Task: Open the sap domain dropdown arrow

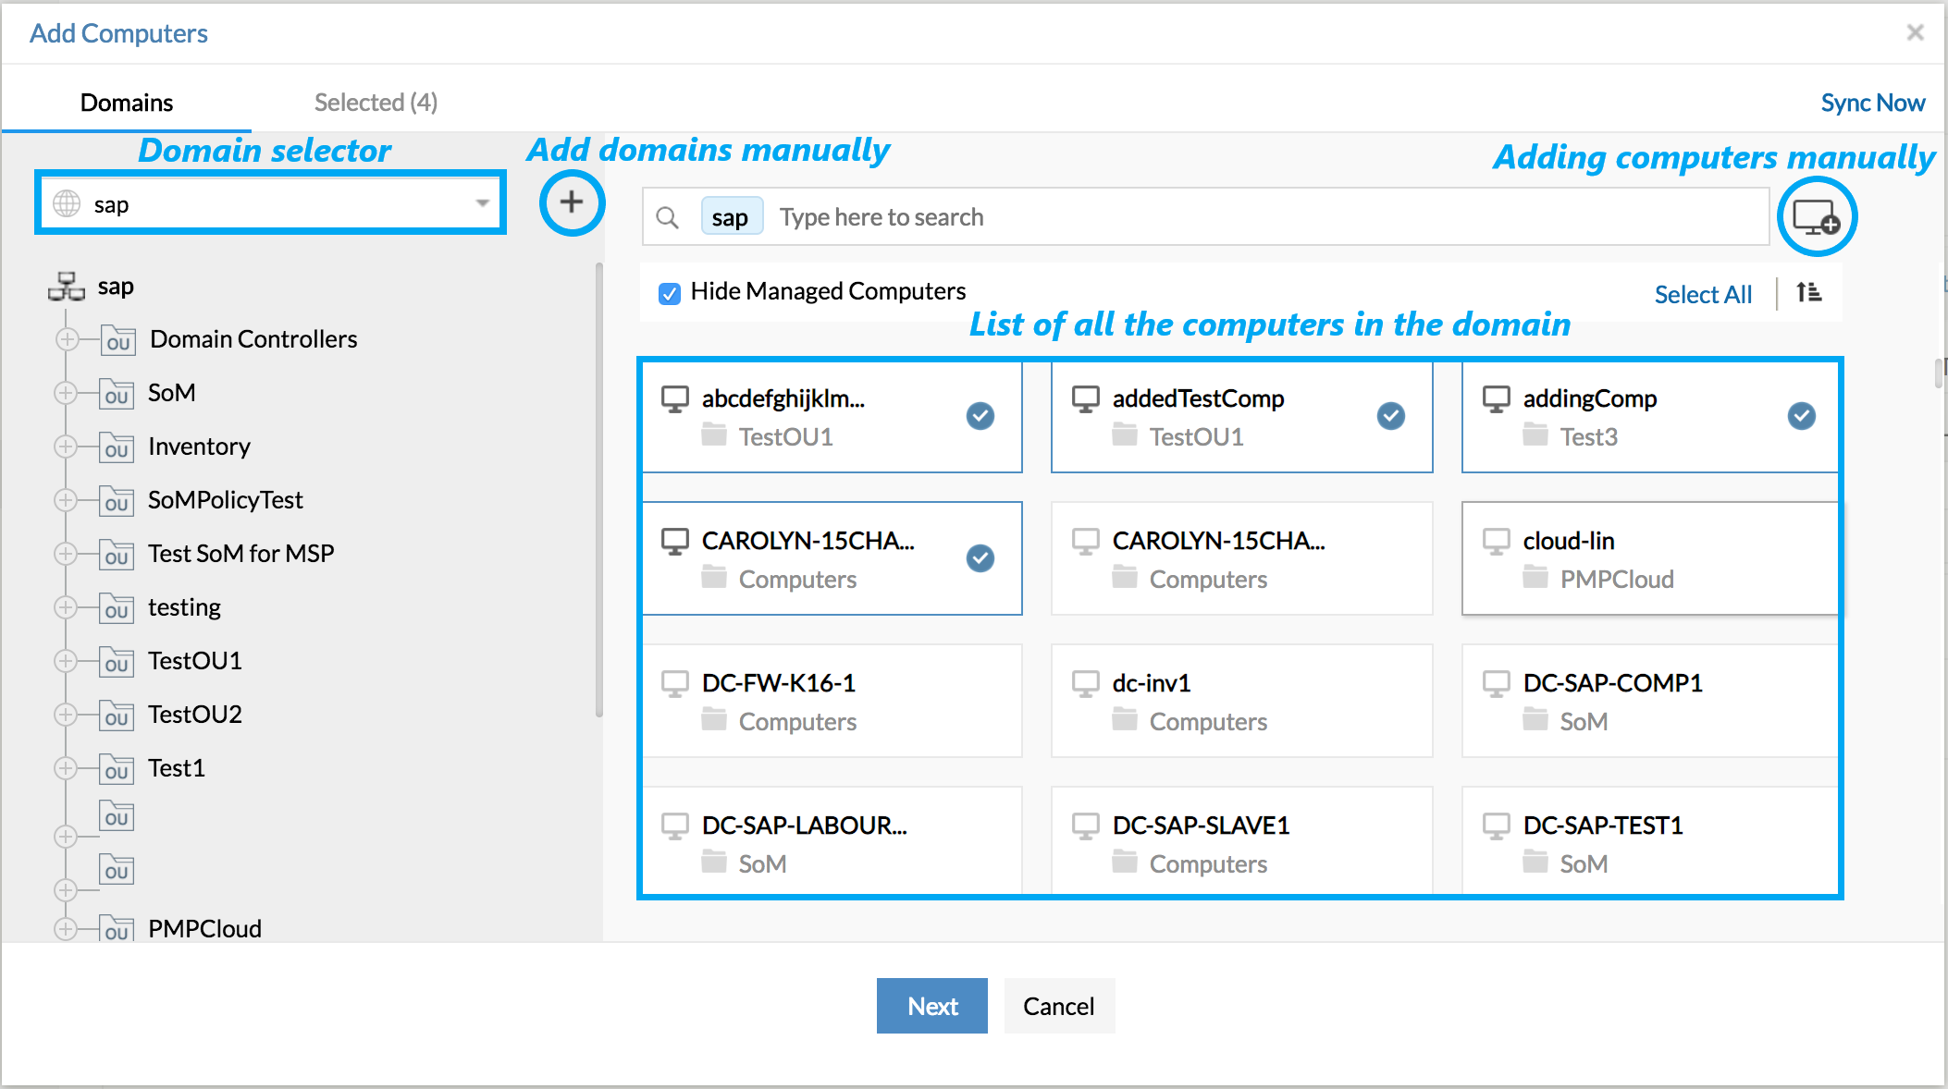Action: click(482, 203)
